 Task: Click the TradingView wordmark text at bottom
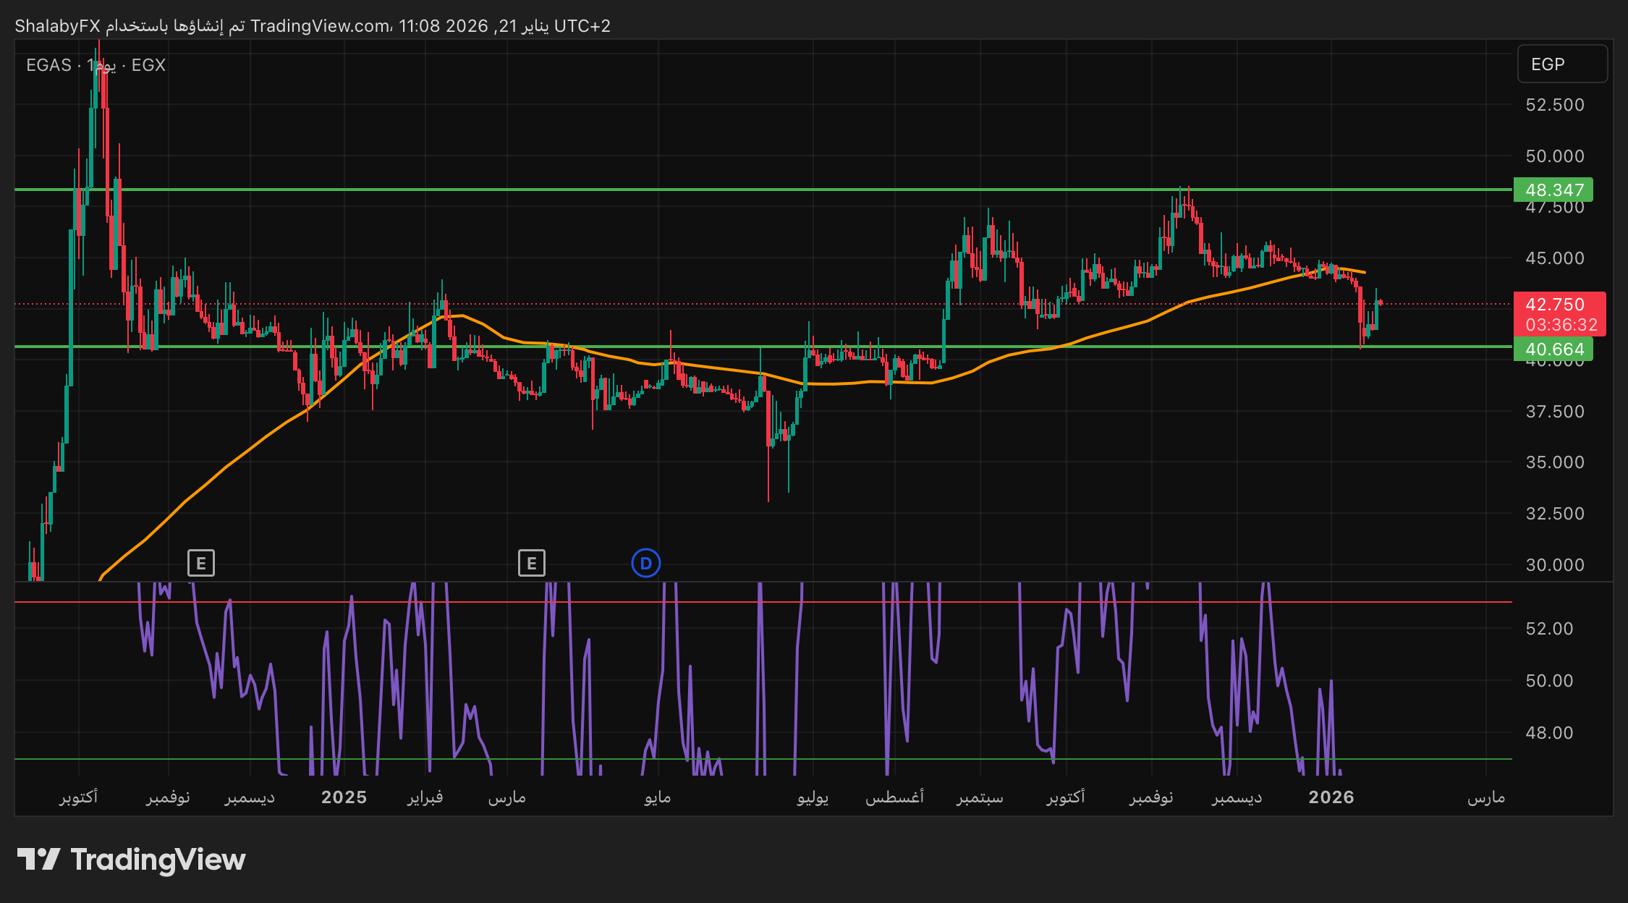158,860
